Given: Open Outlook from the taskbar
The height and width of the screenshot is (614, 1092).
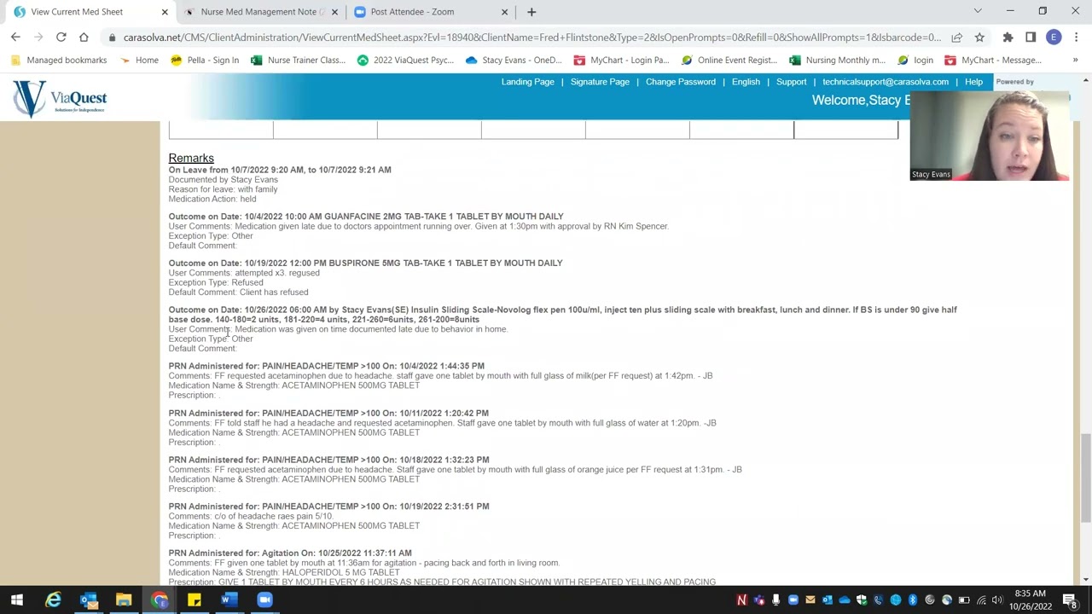Looking at the screenshot, I should coord(88,600).
